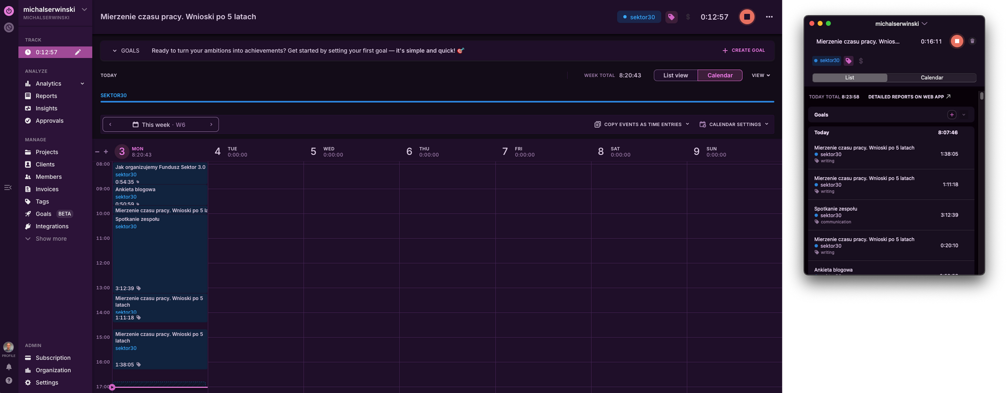The width and height of the screenshot is (1008, 393).
Task: Open the Calendar Settings dropdown
Action: coord(734,124)
